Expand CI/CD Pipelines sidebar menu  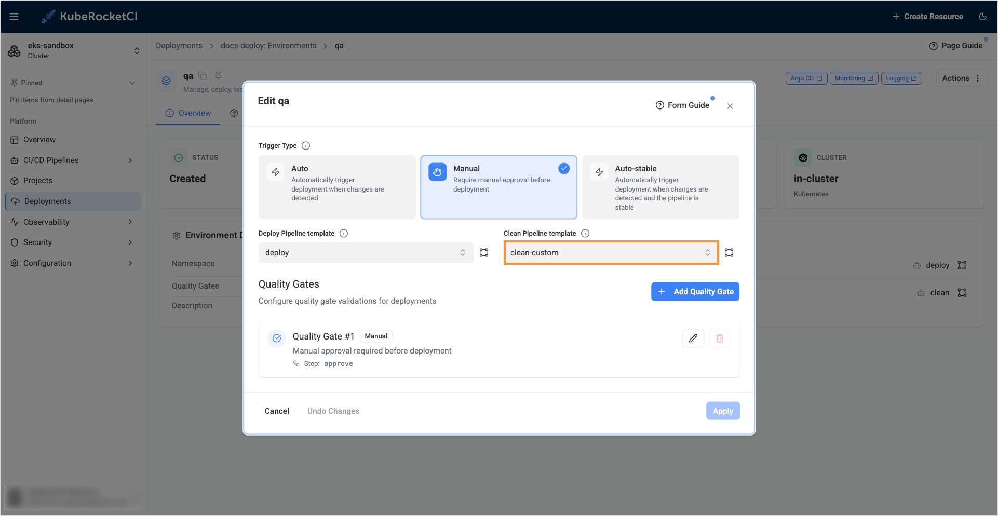[73, 160]
